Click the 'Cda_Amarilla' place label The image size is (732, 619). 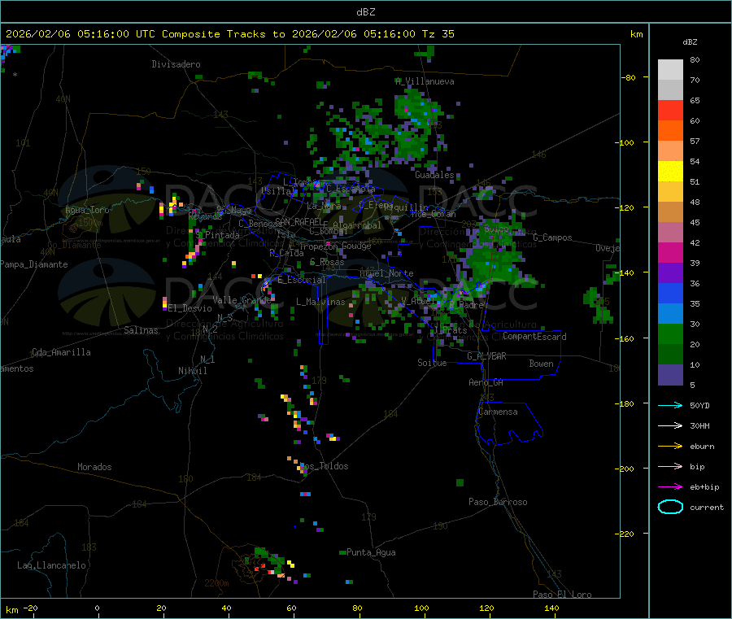click(61, 352)
